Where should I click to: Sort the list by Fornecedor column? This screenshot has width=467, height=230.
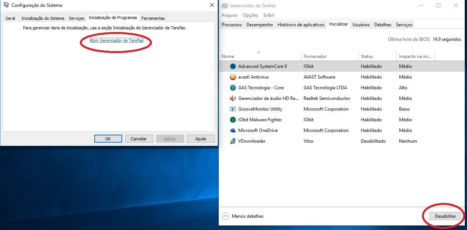[x=315, y=56]
